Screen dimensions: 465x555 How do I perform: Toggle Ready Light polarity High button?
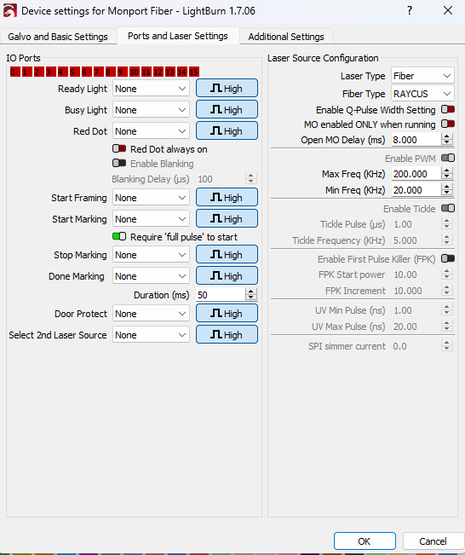coord(227,88)
